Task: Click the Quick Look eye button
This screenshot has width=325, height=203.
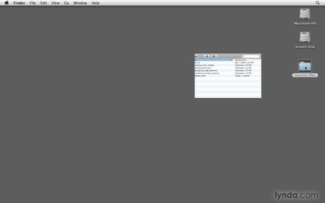Action: (x=207, y=56)
